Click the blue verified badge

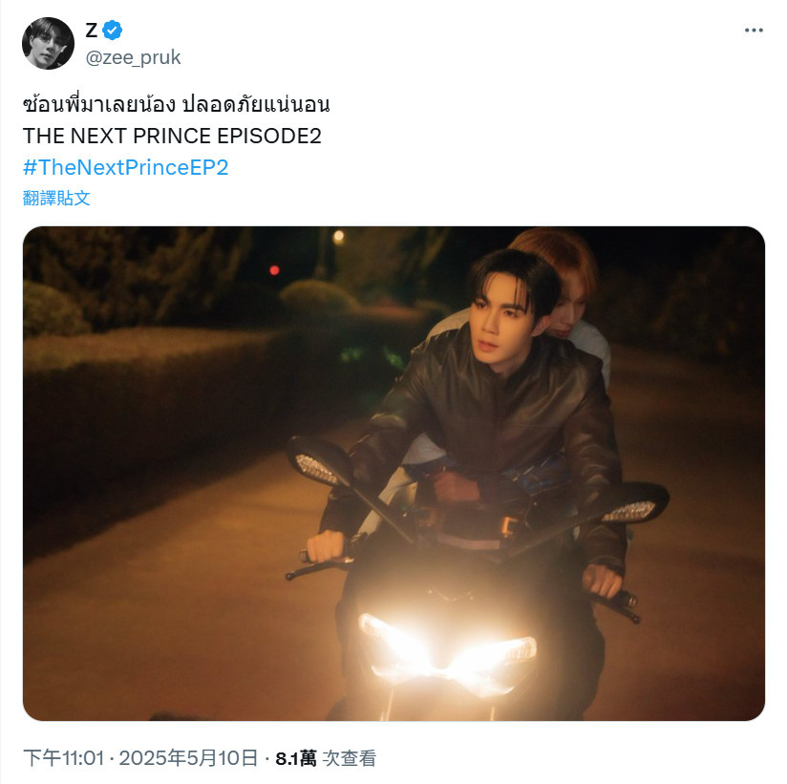(113, 31)
